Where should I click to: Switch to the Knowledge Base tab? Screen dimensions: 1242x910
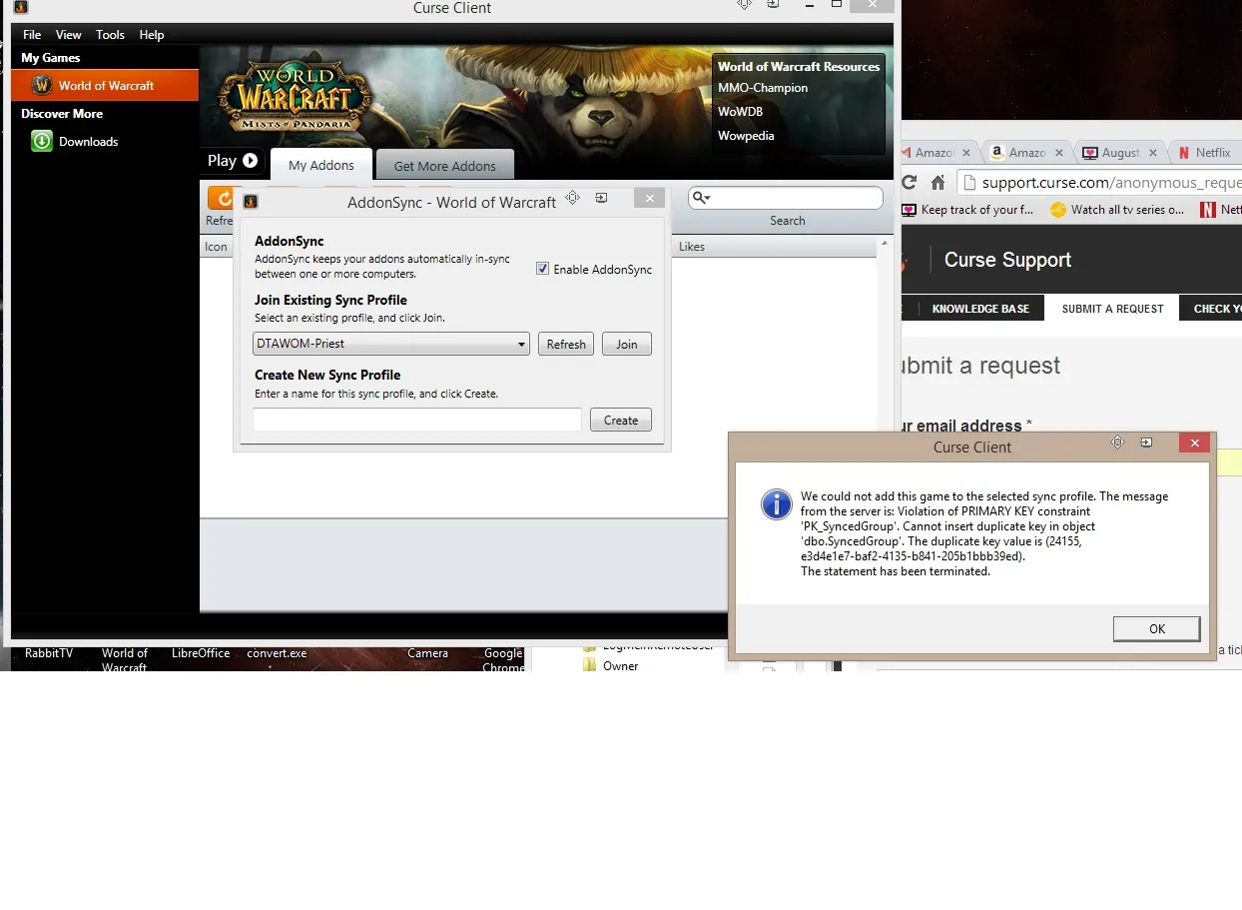(979, 309)
